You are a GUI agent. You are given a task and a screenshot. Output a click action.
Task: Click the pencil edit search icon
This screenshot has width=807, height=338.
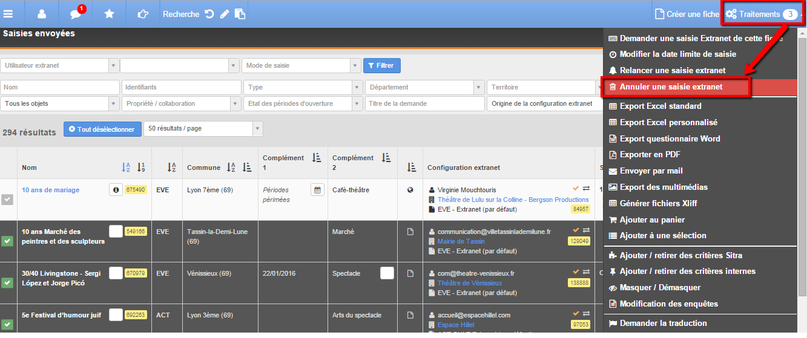pos(225,14)
